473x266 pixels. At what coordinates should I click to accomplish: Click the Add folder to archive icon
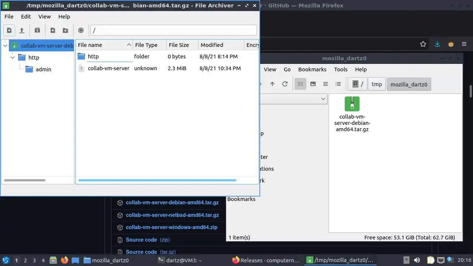[65, 30]
